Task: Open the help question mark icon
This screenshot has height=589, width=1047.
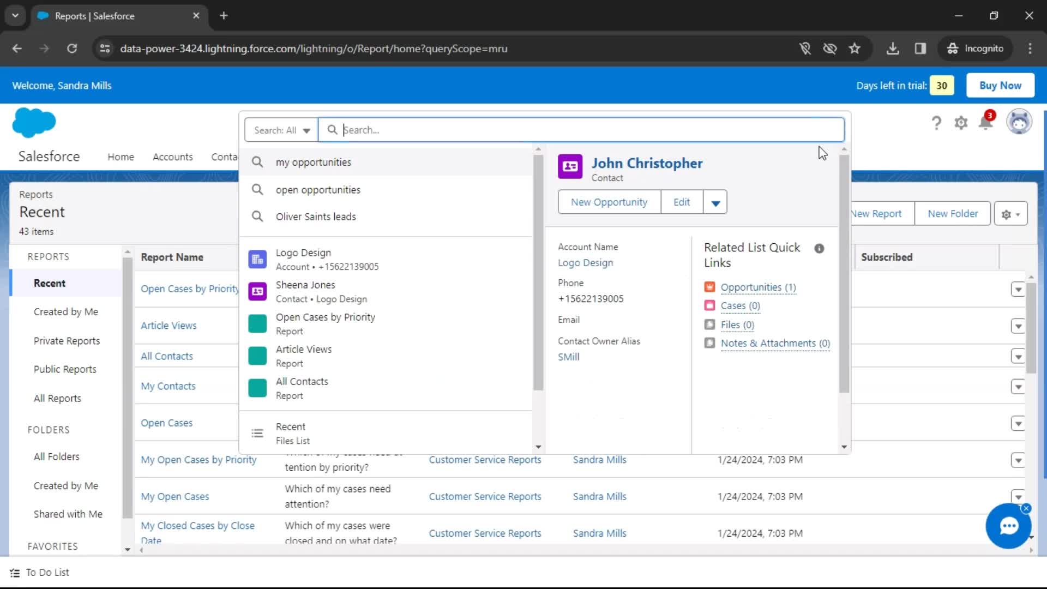Action: (x=936, y=123)
